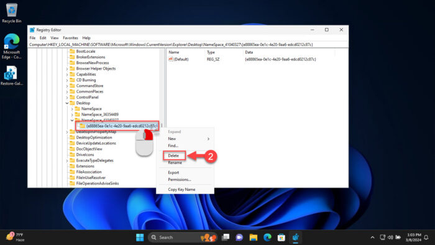Collapse the Desktop registry key

pos(67,103)
